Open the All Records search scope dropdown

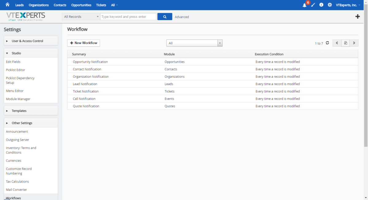click(x=81, y=17)
